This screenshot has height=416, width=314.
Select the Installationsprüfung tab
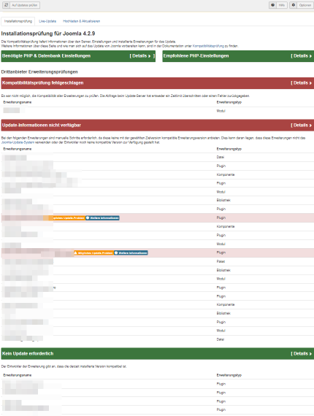click(x=18, y=21)
